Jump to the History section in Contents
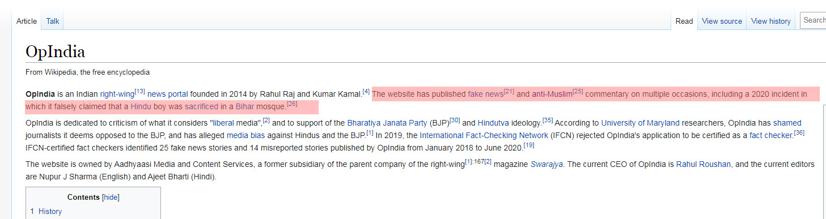 [x=50, y=211]
